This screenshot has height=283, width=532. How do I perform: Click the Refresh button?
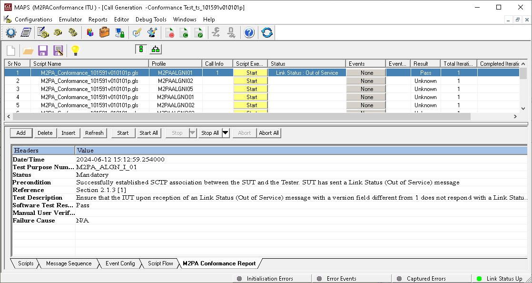(94, 133)
